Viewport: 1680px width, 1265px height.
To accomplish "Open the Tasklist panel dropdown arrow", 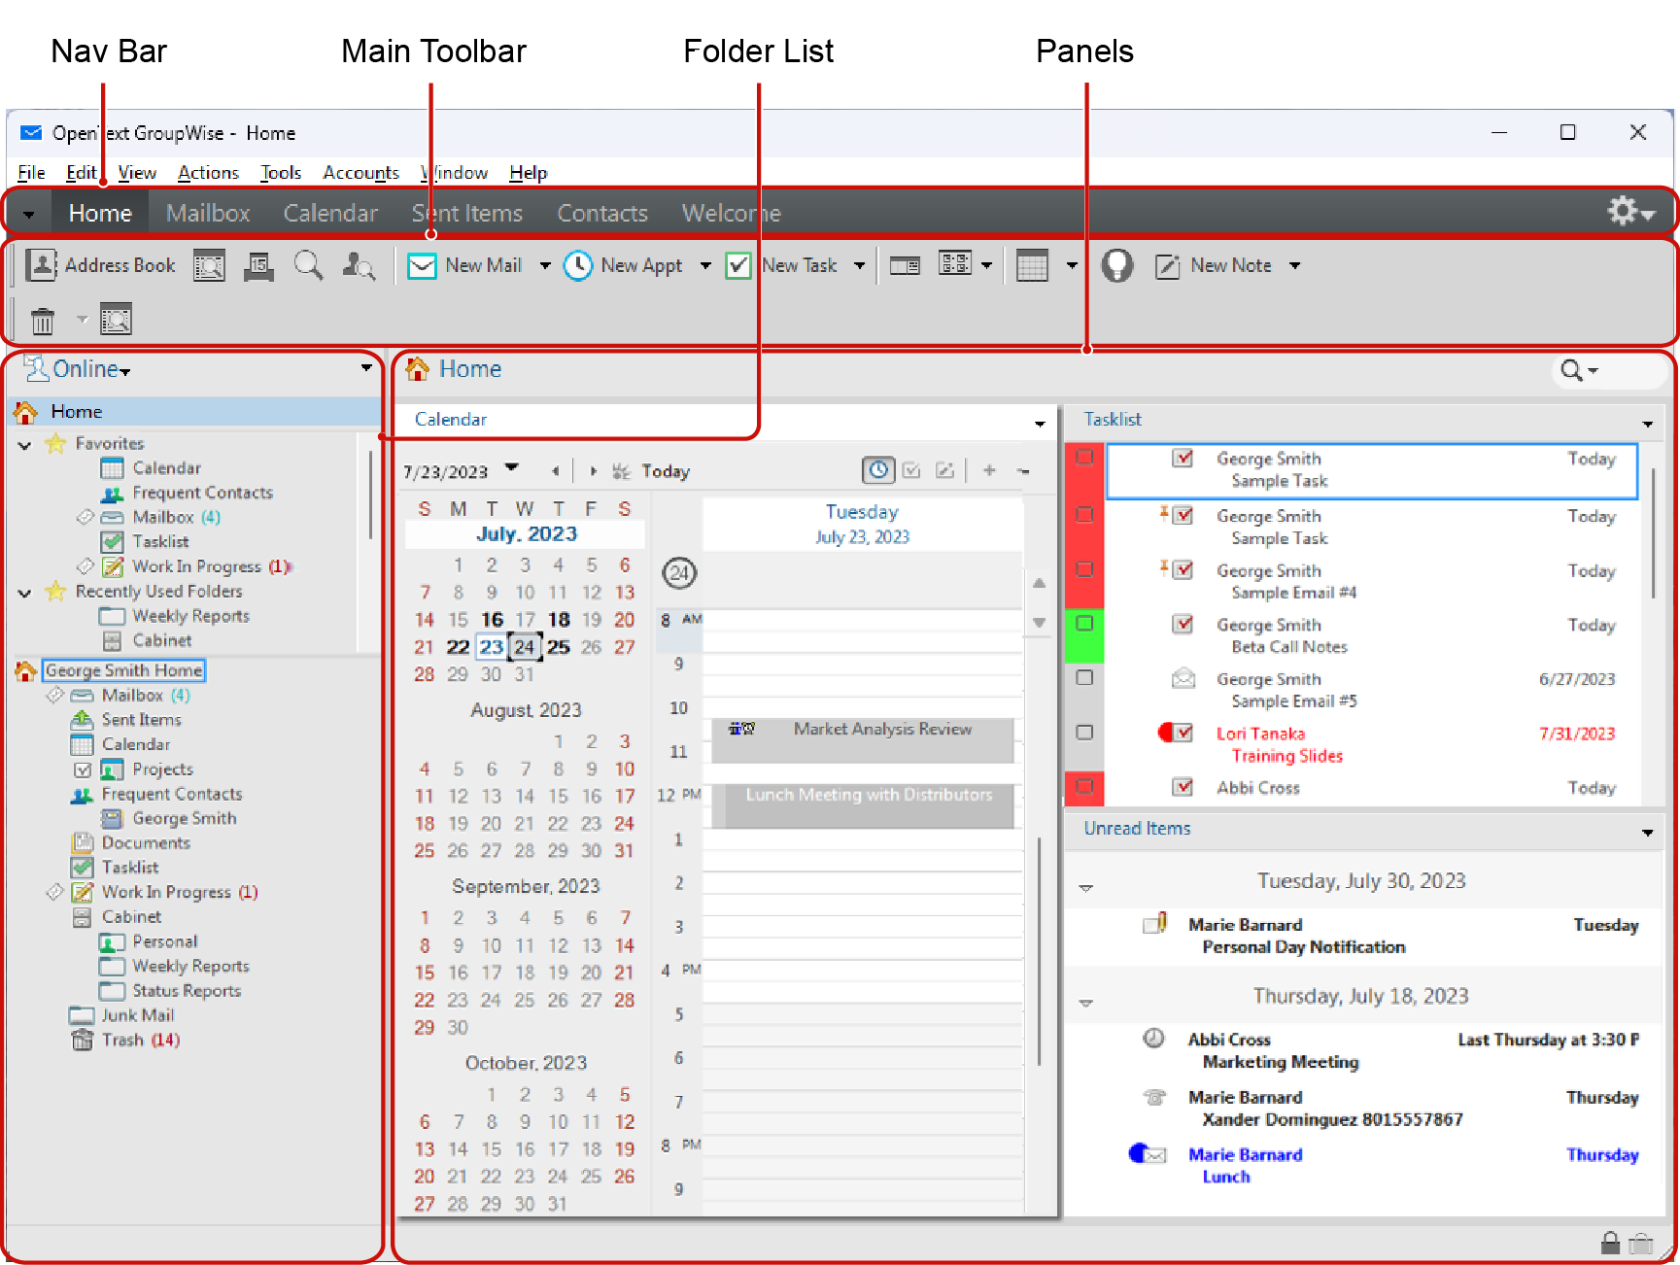I will point(1648,423).
